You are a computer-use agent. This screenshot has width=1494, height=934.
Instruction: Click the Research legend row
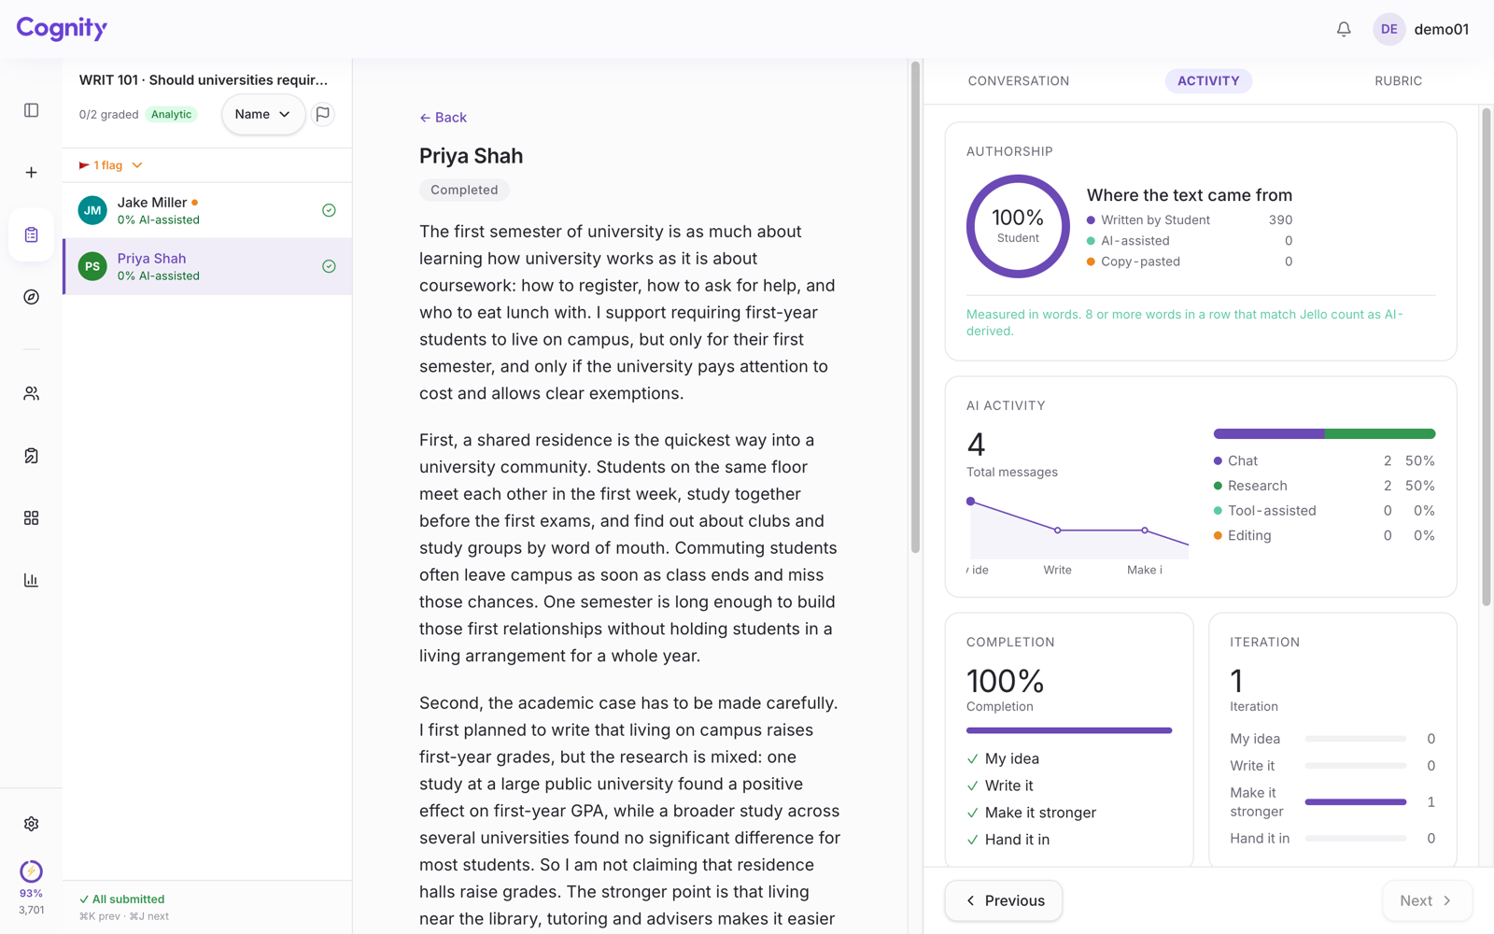click(x=1324, y=486)
